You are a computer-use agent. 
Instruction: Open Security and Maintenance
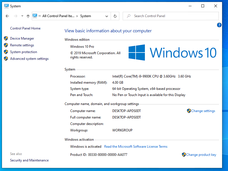click(29, 160)
